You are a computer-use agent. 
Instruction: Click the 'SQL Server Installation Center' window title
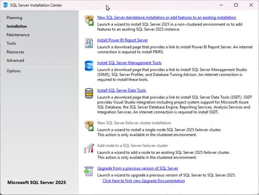[36, 5]
